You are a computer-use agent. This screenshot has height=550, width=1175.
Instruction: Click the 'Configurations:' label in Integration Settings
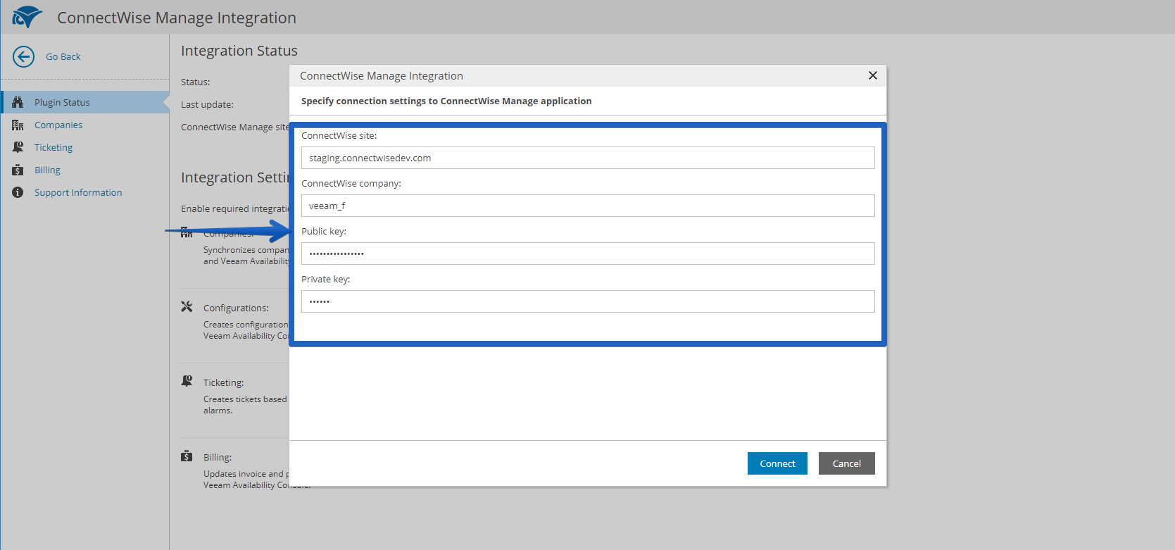coord(236,308)
